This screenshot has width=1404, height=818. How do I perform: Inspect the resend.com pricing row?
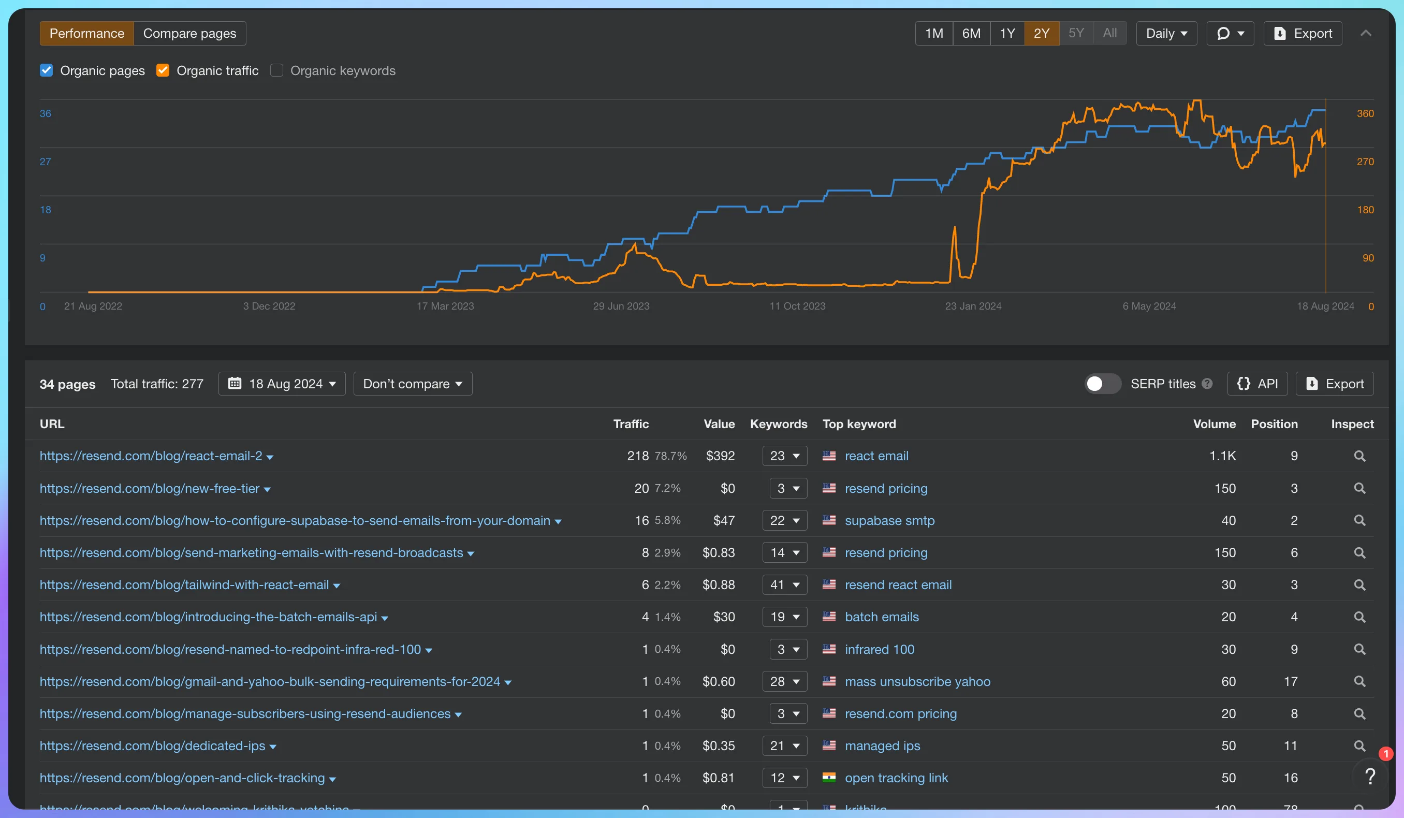(x=1359, y=714)
